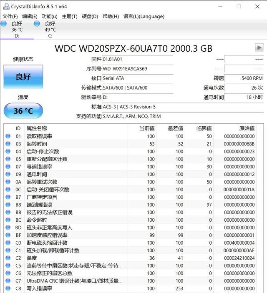Click the status icon for 09 通电时间

[8, 174]
